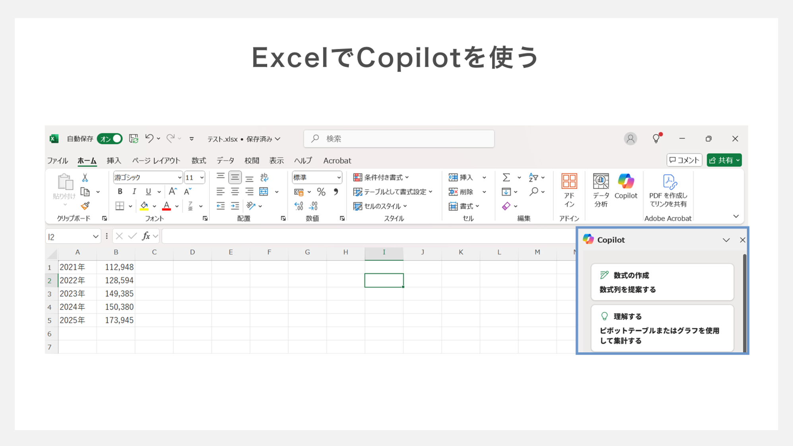Open the ファイル menu tab
The height and width of the screenshot is (446, 793).
point(58,161)
